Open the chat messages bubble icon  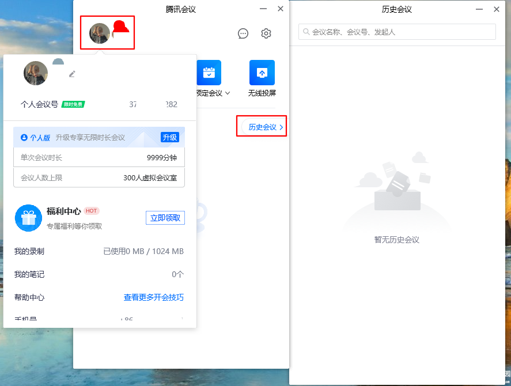click(243, 33)
